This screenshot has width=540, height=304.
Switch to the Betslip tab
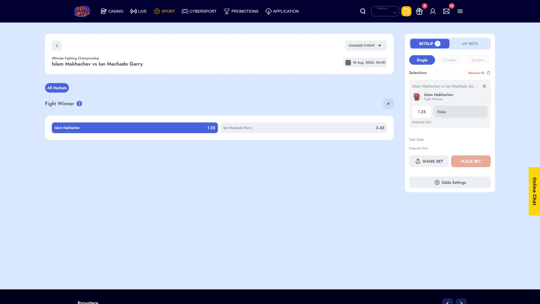(x=429, y=44)
